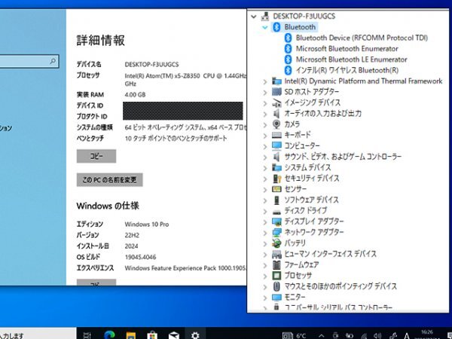Select Microsoft Bluetooth Enumerator device icon
The width and height of the screenshot is (452, 339).
(288, 49)
